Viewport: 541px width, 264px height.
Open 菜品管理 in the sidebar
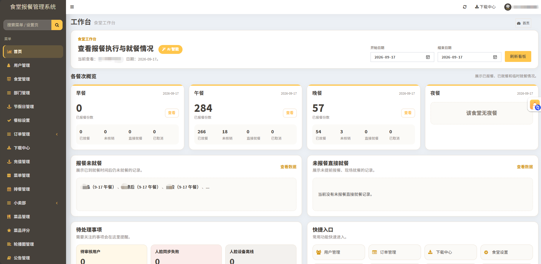pos(33,217)
